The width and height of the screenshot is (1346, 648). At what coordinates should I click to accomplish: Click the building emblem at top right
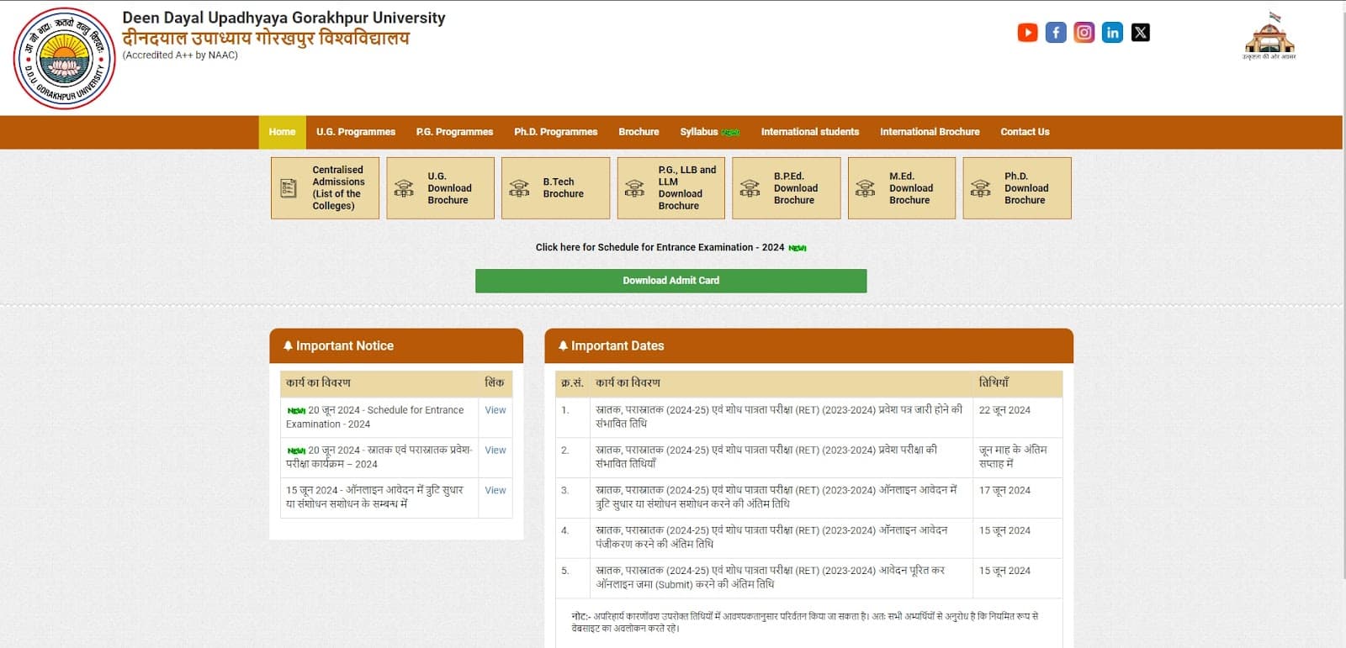tap(1269, 35)
